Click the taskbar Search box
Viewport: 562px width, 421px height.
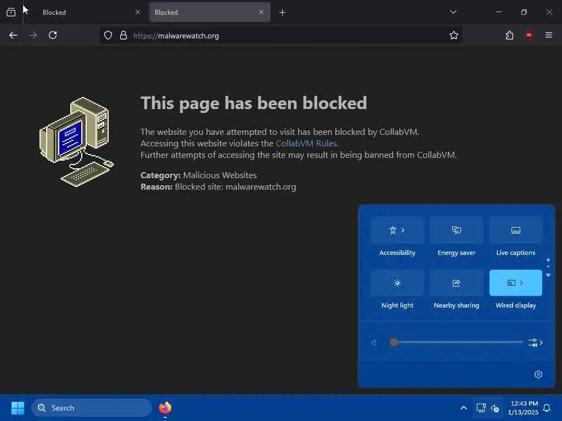coord(92,408)
